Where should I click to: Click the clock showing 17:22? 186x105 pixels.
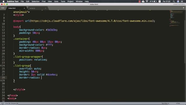coord(167,1)
